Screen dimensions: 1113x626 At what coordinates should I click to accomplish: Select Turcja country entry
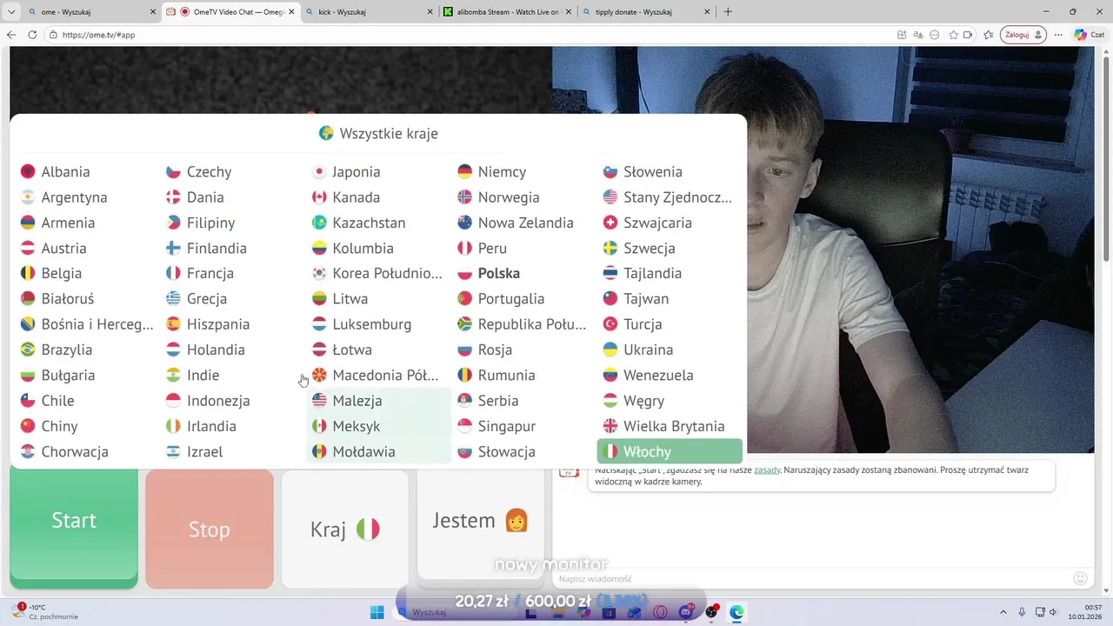pos(633,324)
